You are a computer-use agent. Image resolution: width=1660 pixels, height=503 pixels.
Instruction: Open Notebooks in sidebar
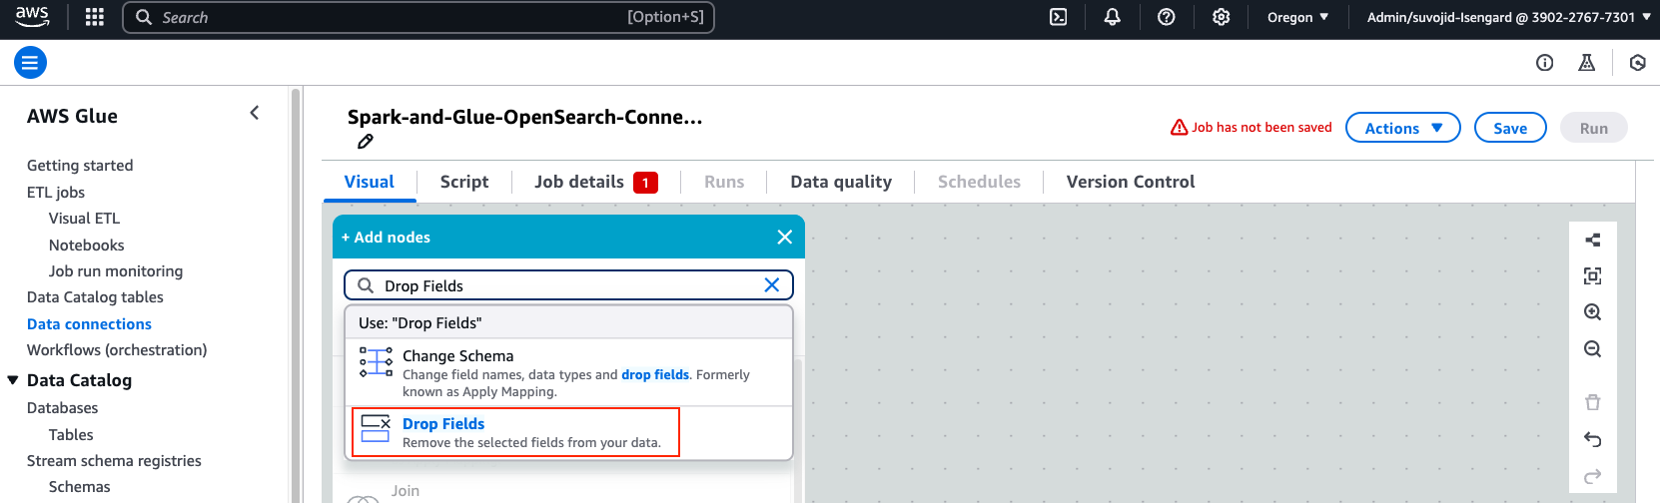click(x=87, y=246)
